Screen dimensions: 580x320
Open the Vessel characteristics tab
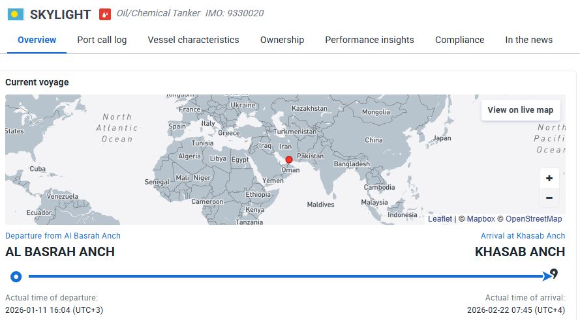193,40
